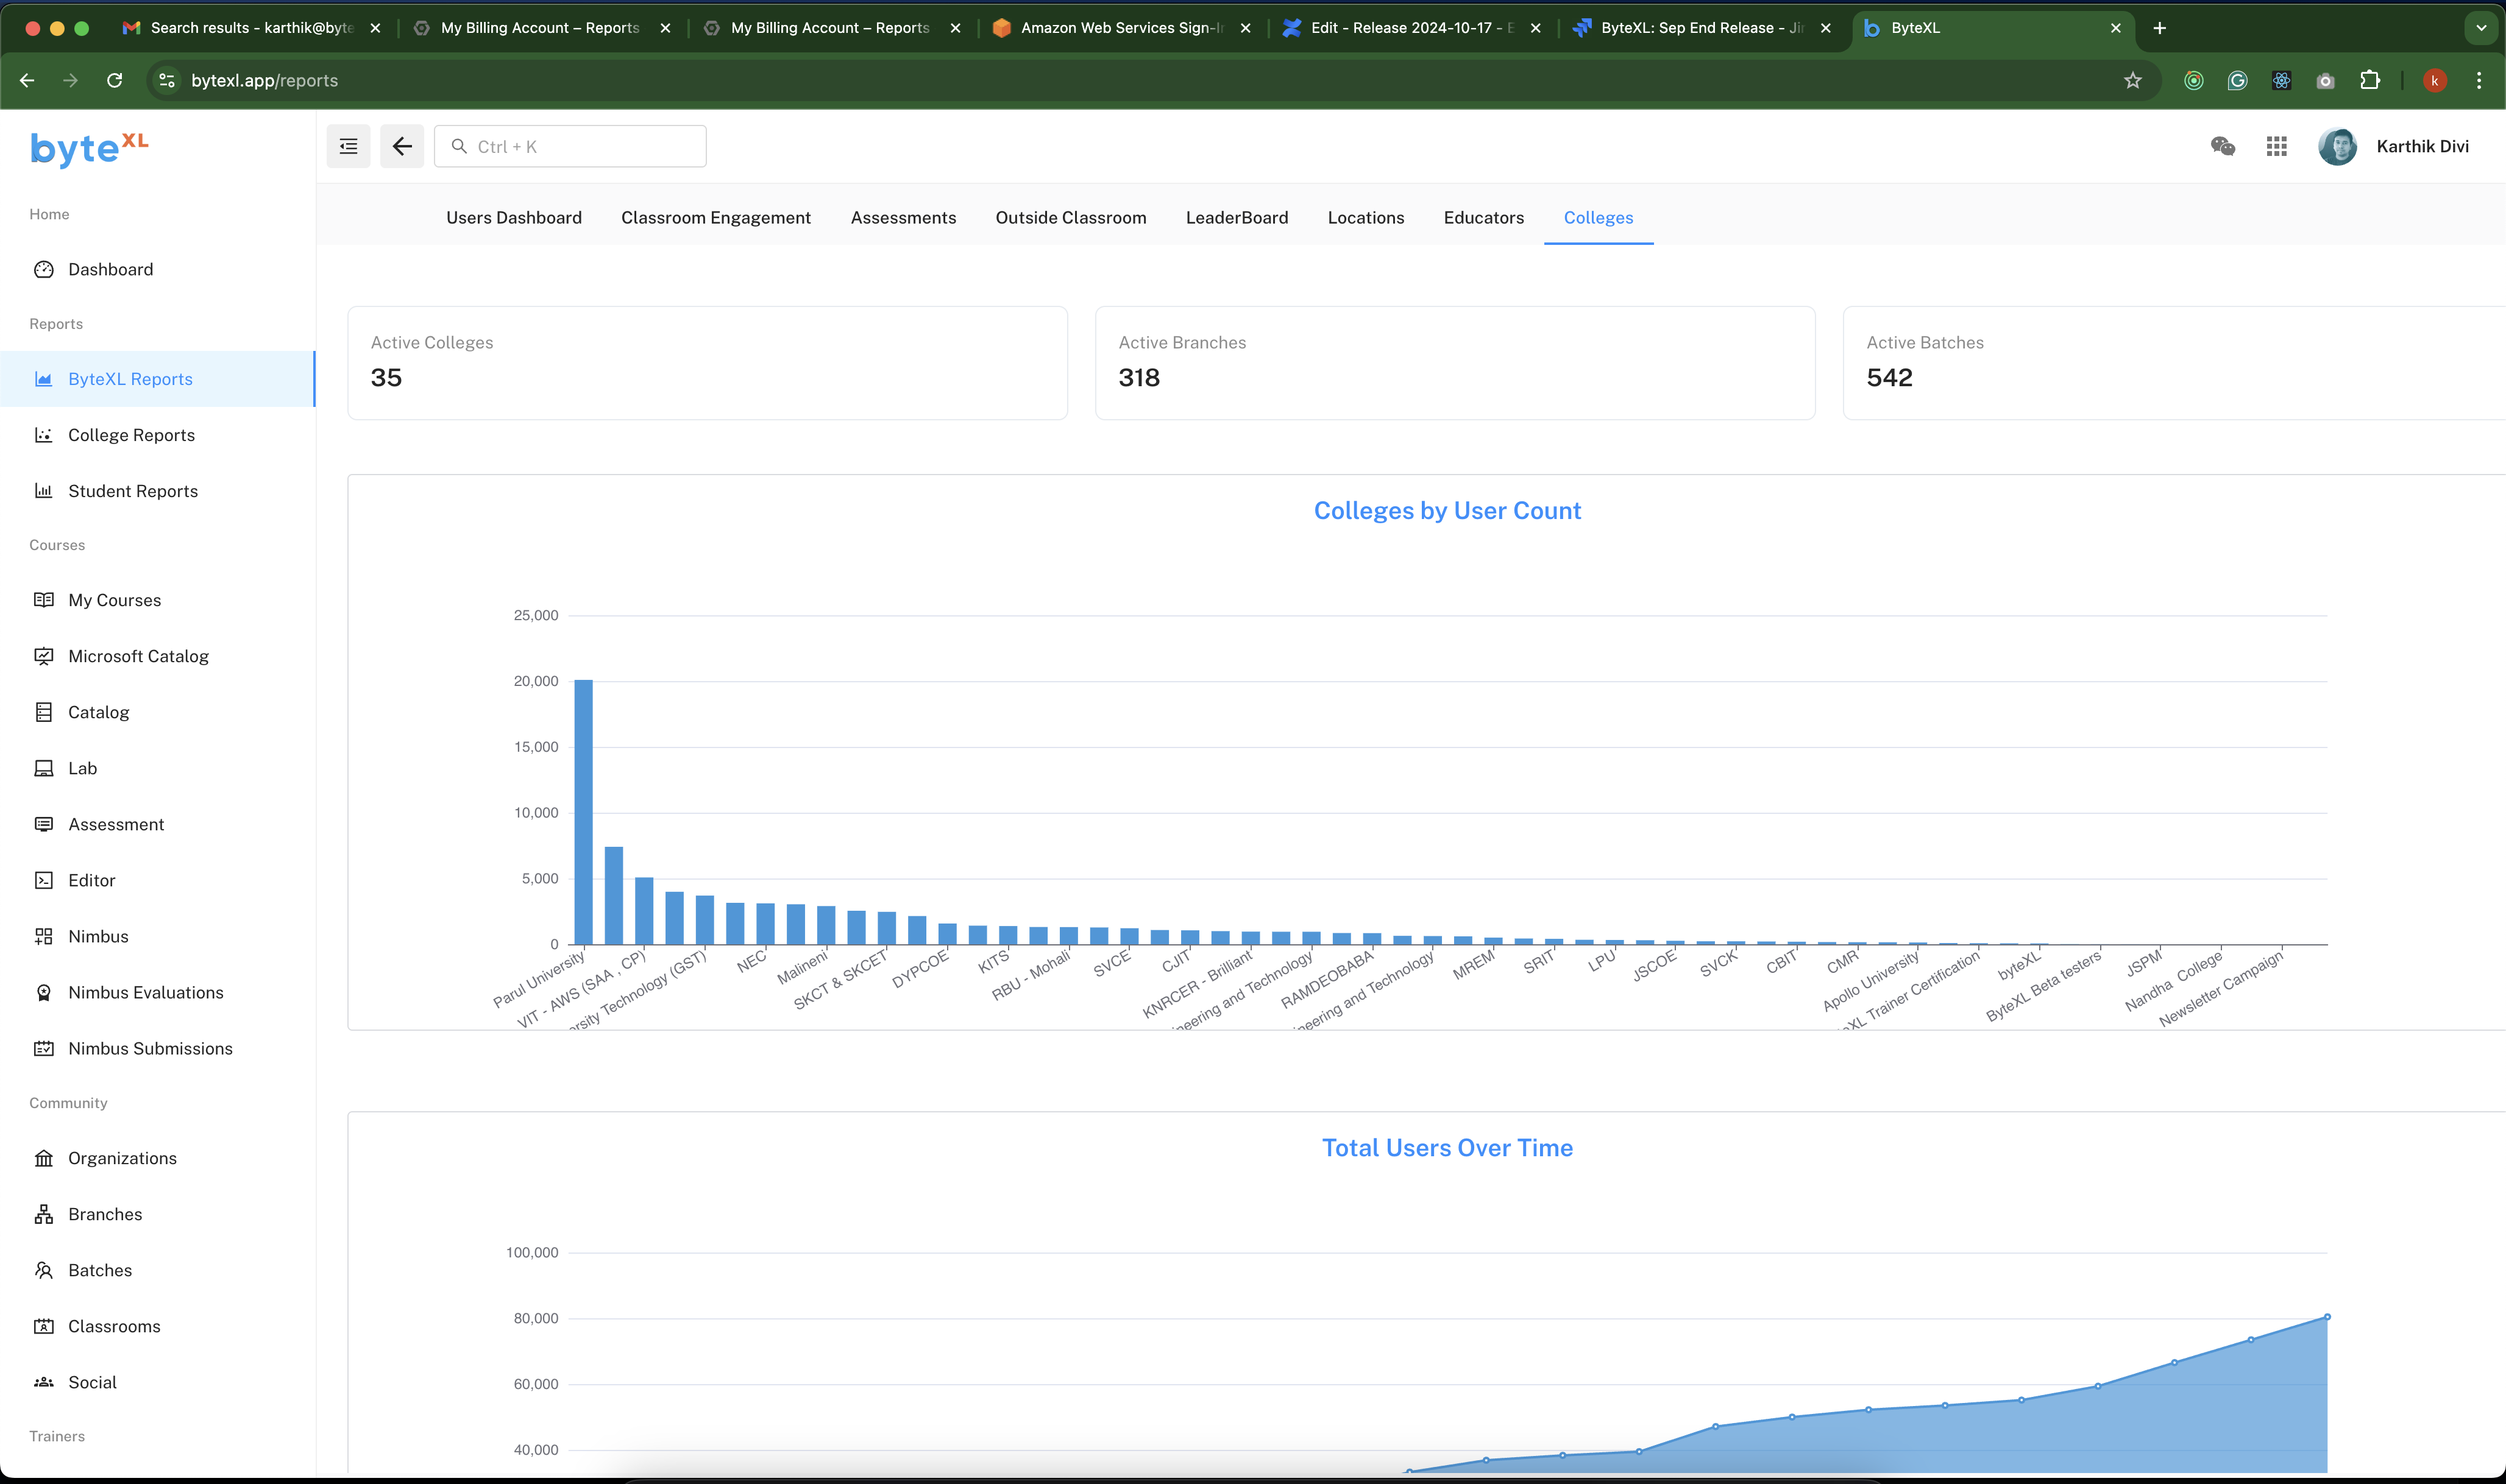
Task: Switch to the LeaderBoard tab
Action: click(x=1237, y=218)
